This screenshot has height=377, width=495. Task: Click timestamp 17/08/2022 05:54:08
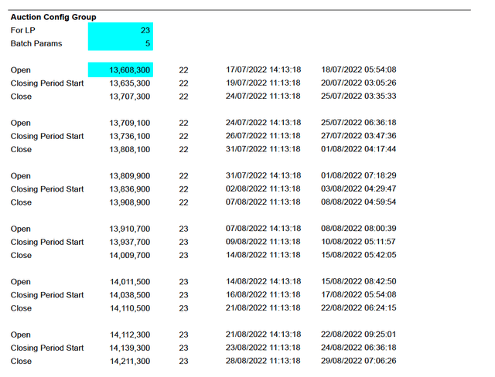359,295
